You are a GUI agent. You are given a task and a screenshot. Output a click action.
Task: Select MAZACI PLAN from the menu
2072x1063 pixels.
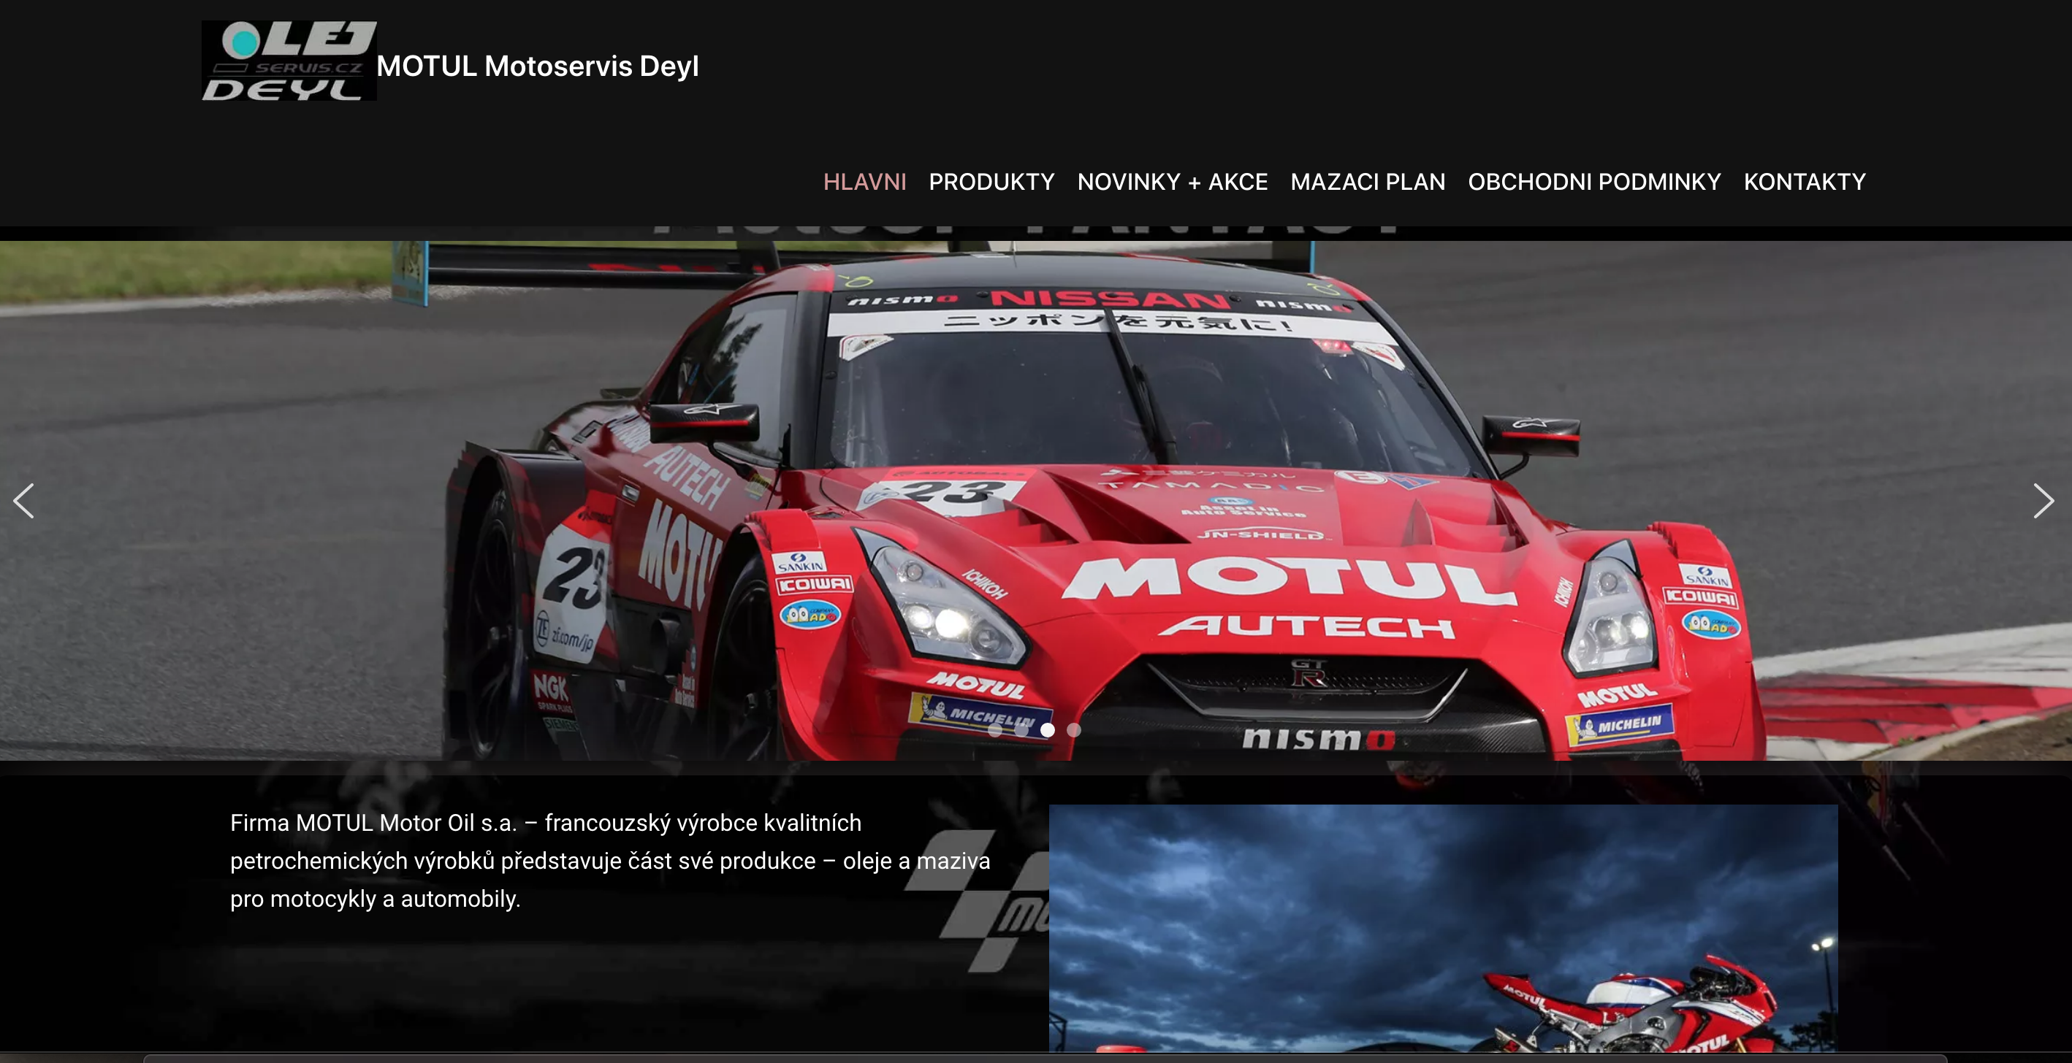click(x=1368, y=182)
